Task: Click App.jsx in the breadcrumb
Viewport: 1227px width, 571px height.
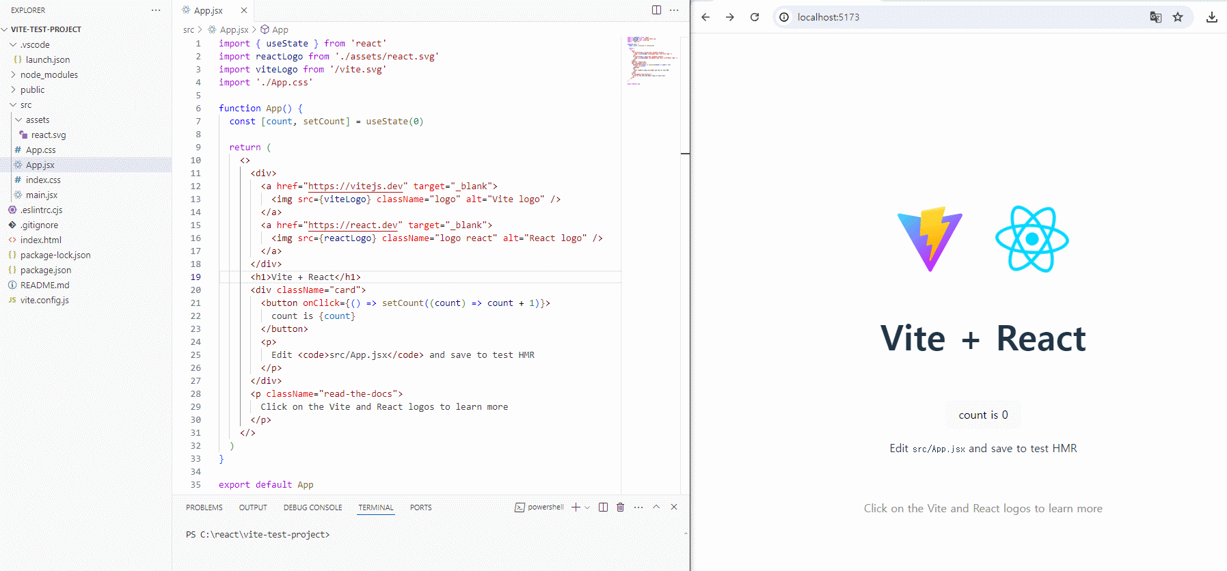Action: (x=234, y=29)
